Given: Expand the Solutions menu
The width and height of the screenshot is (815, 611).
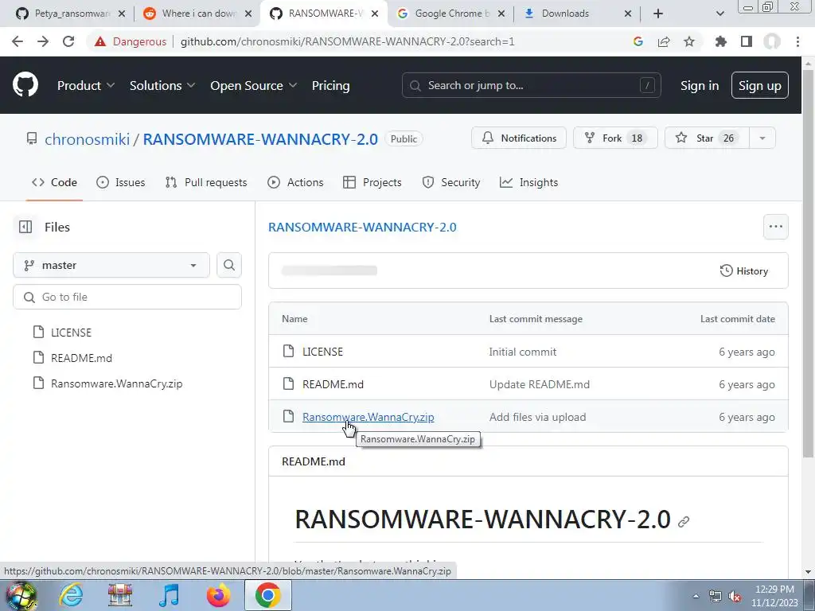Looking at the screenshot, I should pos(162,86).
